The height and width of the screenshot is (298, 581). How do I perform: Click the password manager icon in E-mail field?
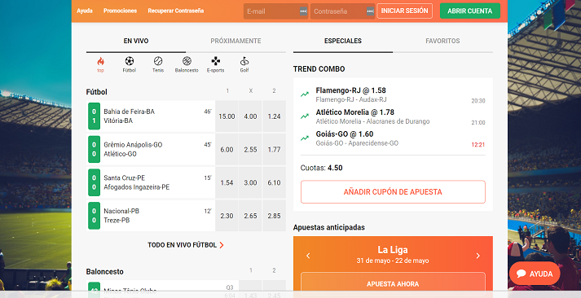(303, 11)
